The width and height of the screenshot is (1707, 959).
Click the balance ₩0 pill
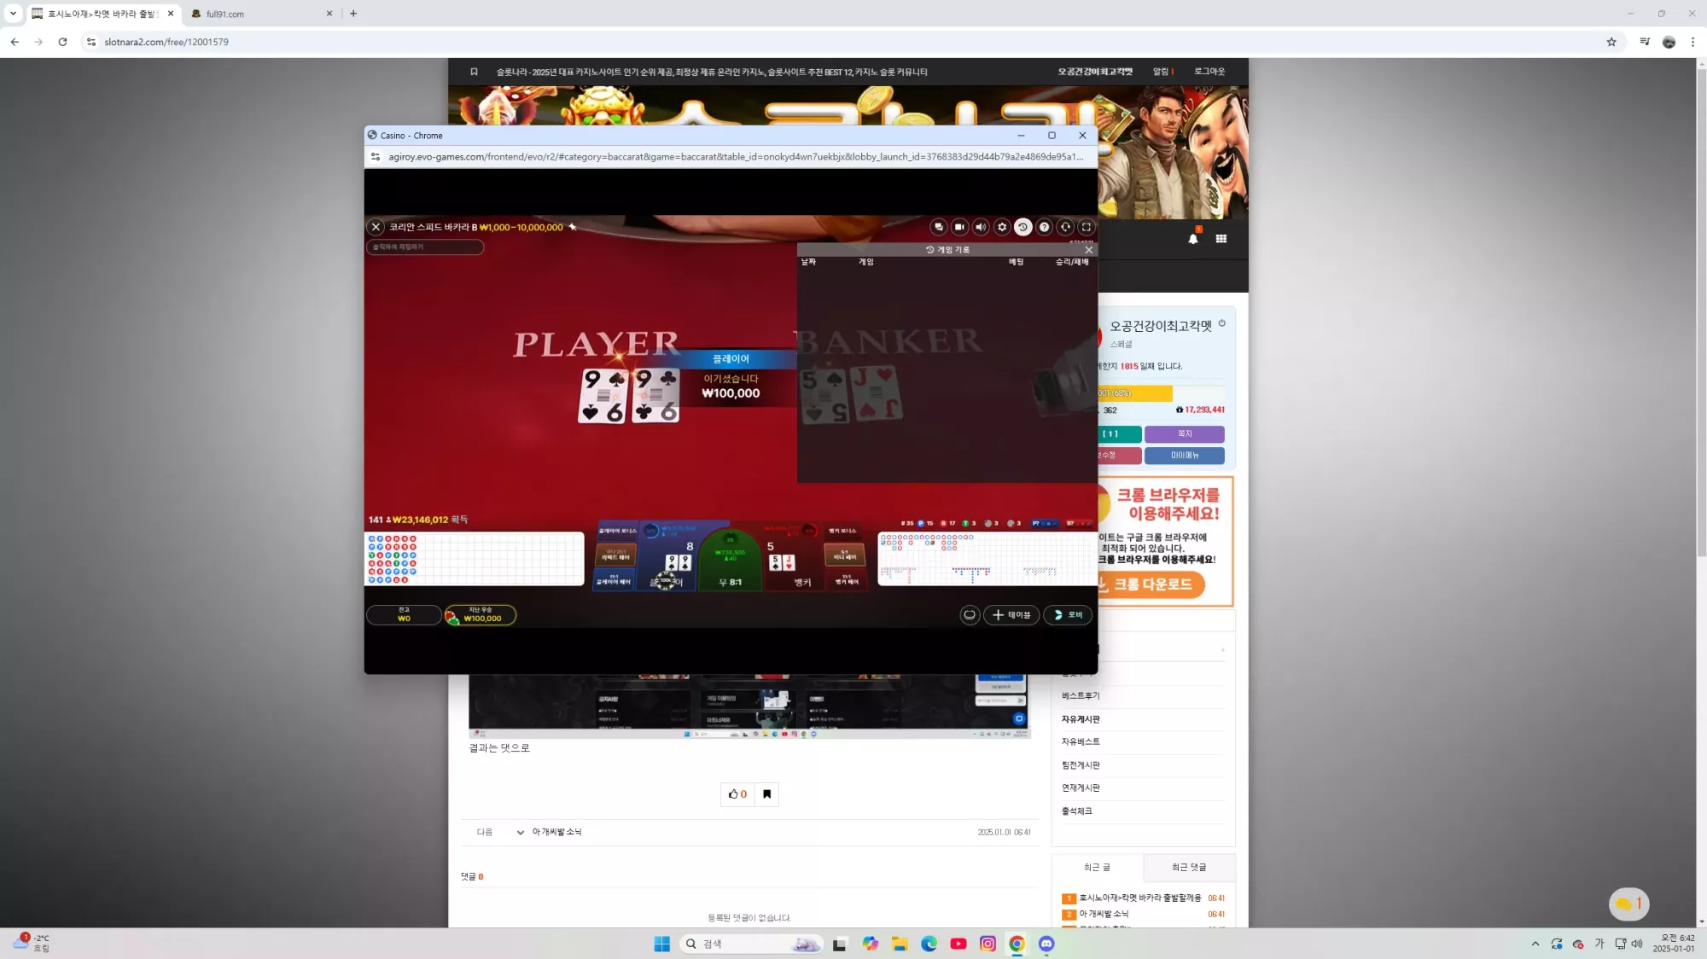404,615
